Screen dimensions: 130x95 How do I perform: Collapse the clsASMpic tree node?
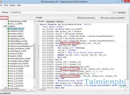point(3,26)
